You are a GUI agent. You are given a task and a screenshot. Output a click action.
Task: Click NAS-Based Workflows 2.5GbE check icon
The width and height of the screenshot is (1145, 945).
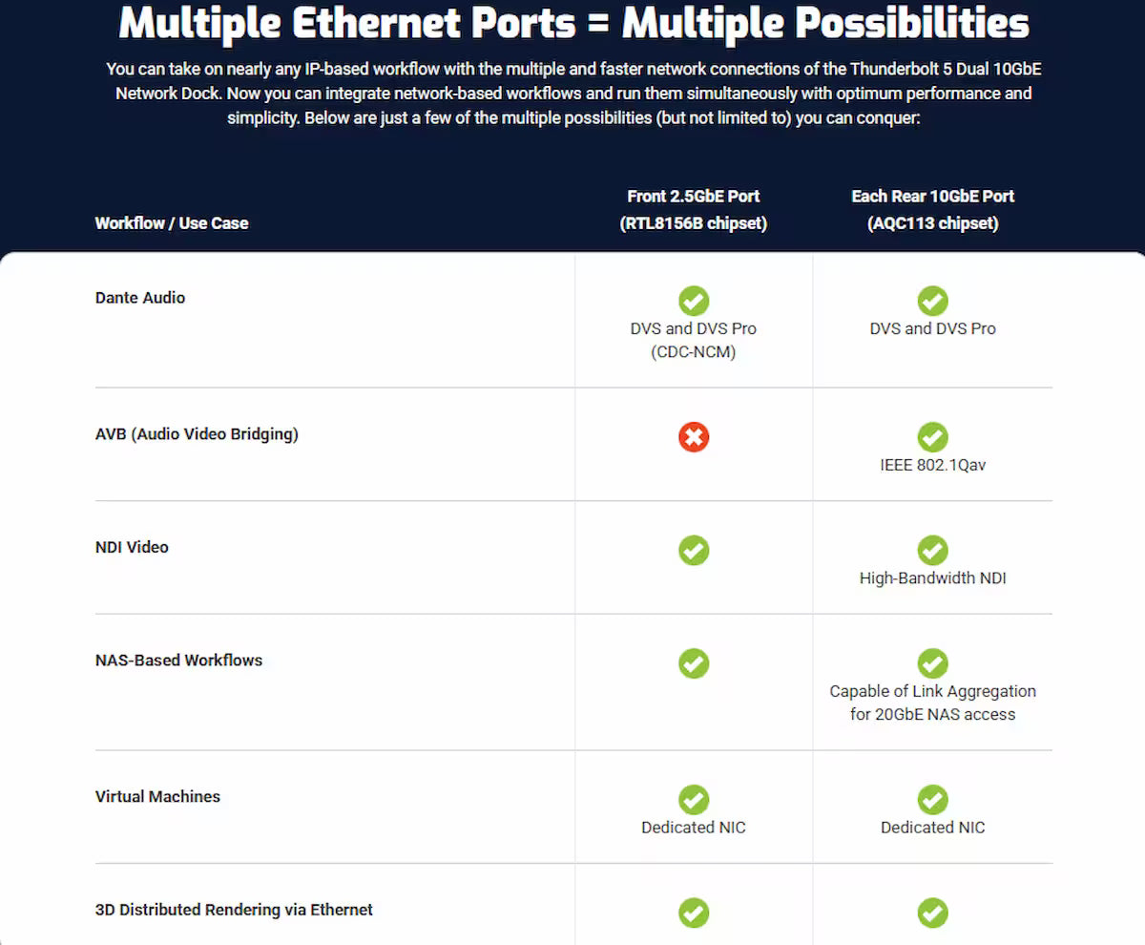click(694, 663)
